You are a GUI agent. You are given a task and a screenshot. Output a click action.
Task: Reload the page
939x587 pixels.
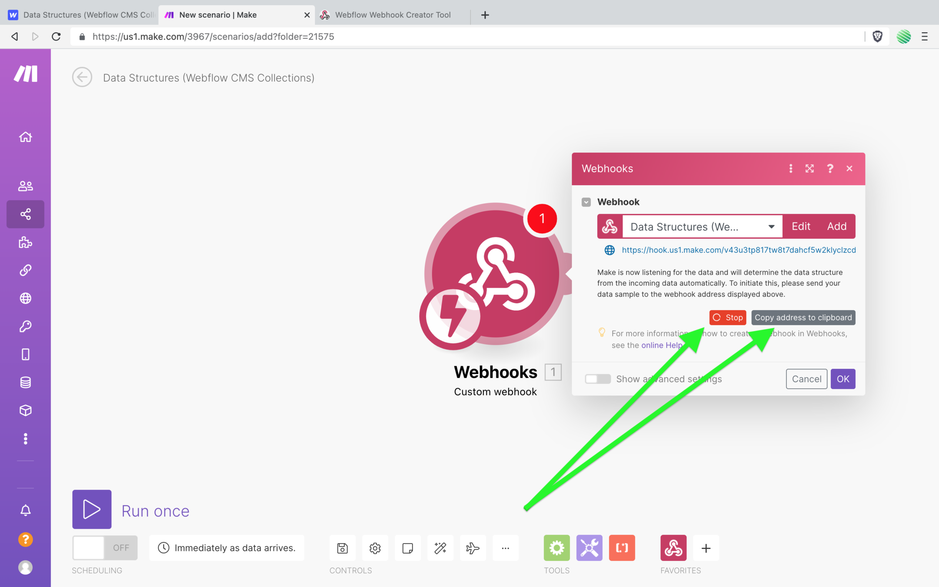56,37
